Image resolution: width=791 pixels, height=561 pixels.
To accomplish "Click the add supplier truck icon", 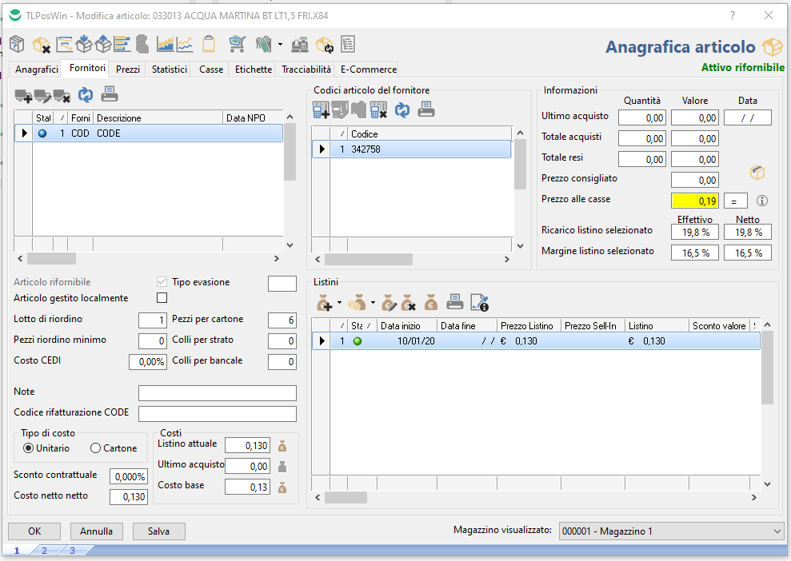I will coord(23,96).
